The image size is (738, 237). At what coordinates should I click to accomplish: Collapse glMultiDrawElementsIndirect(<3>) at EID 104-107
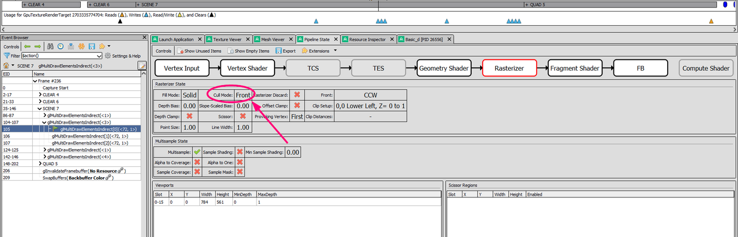click(x=45, y=122)
